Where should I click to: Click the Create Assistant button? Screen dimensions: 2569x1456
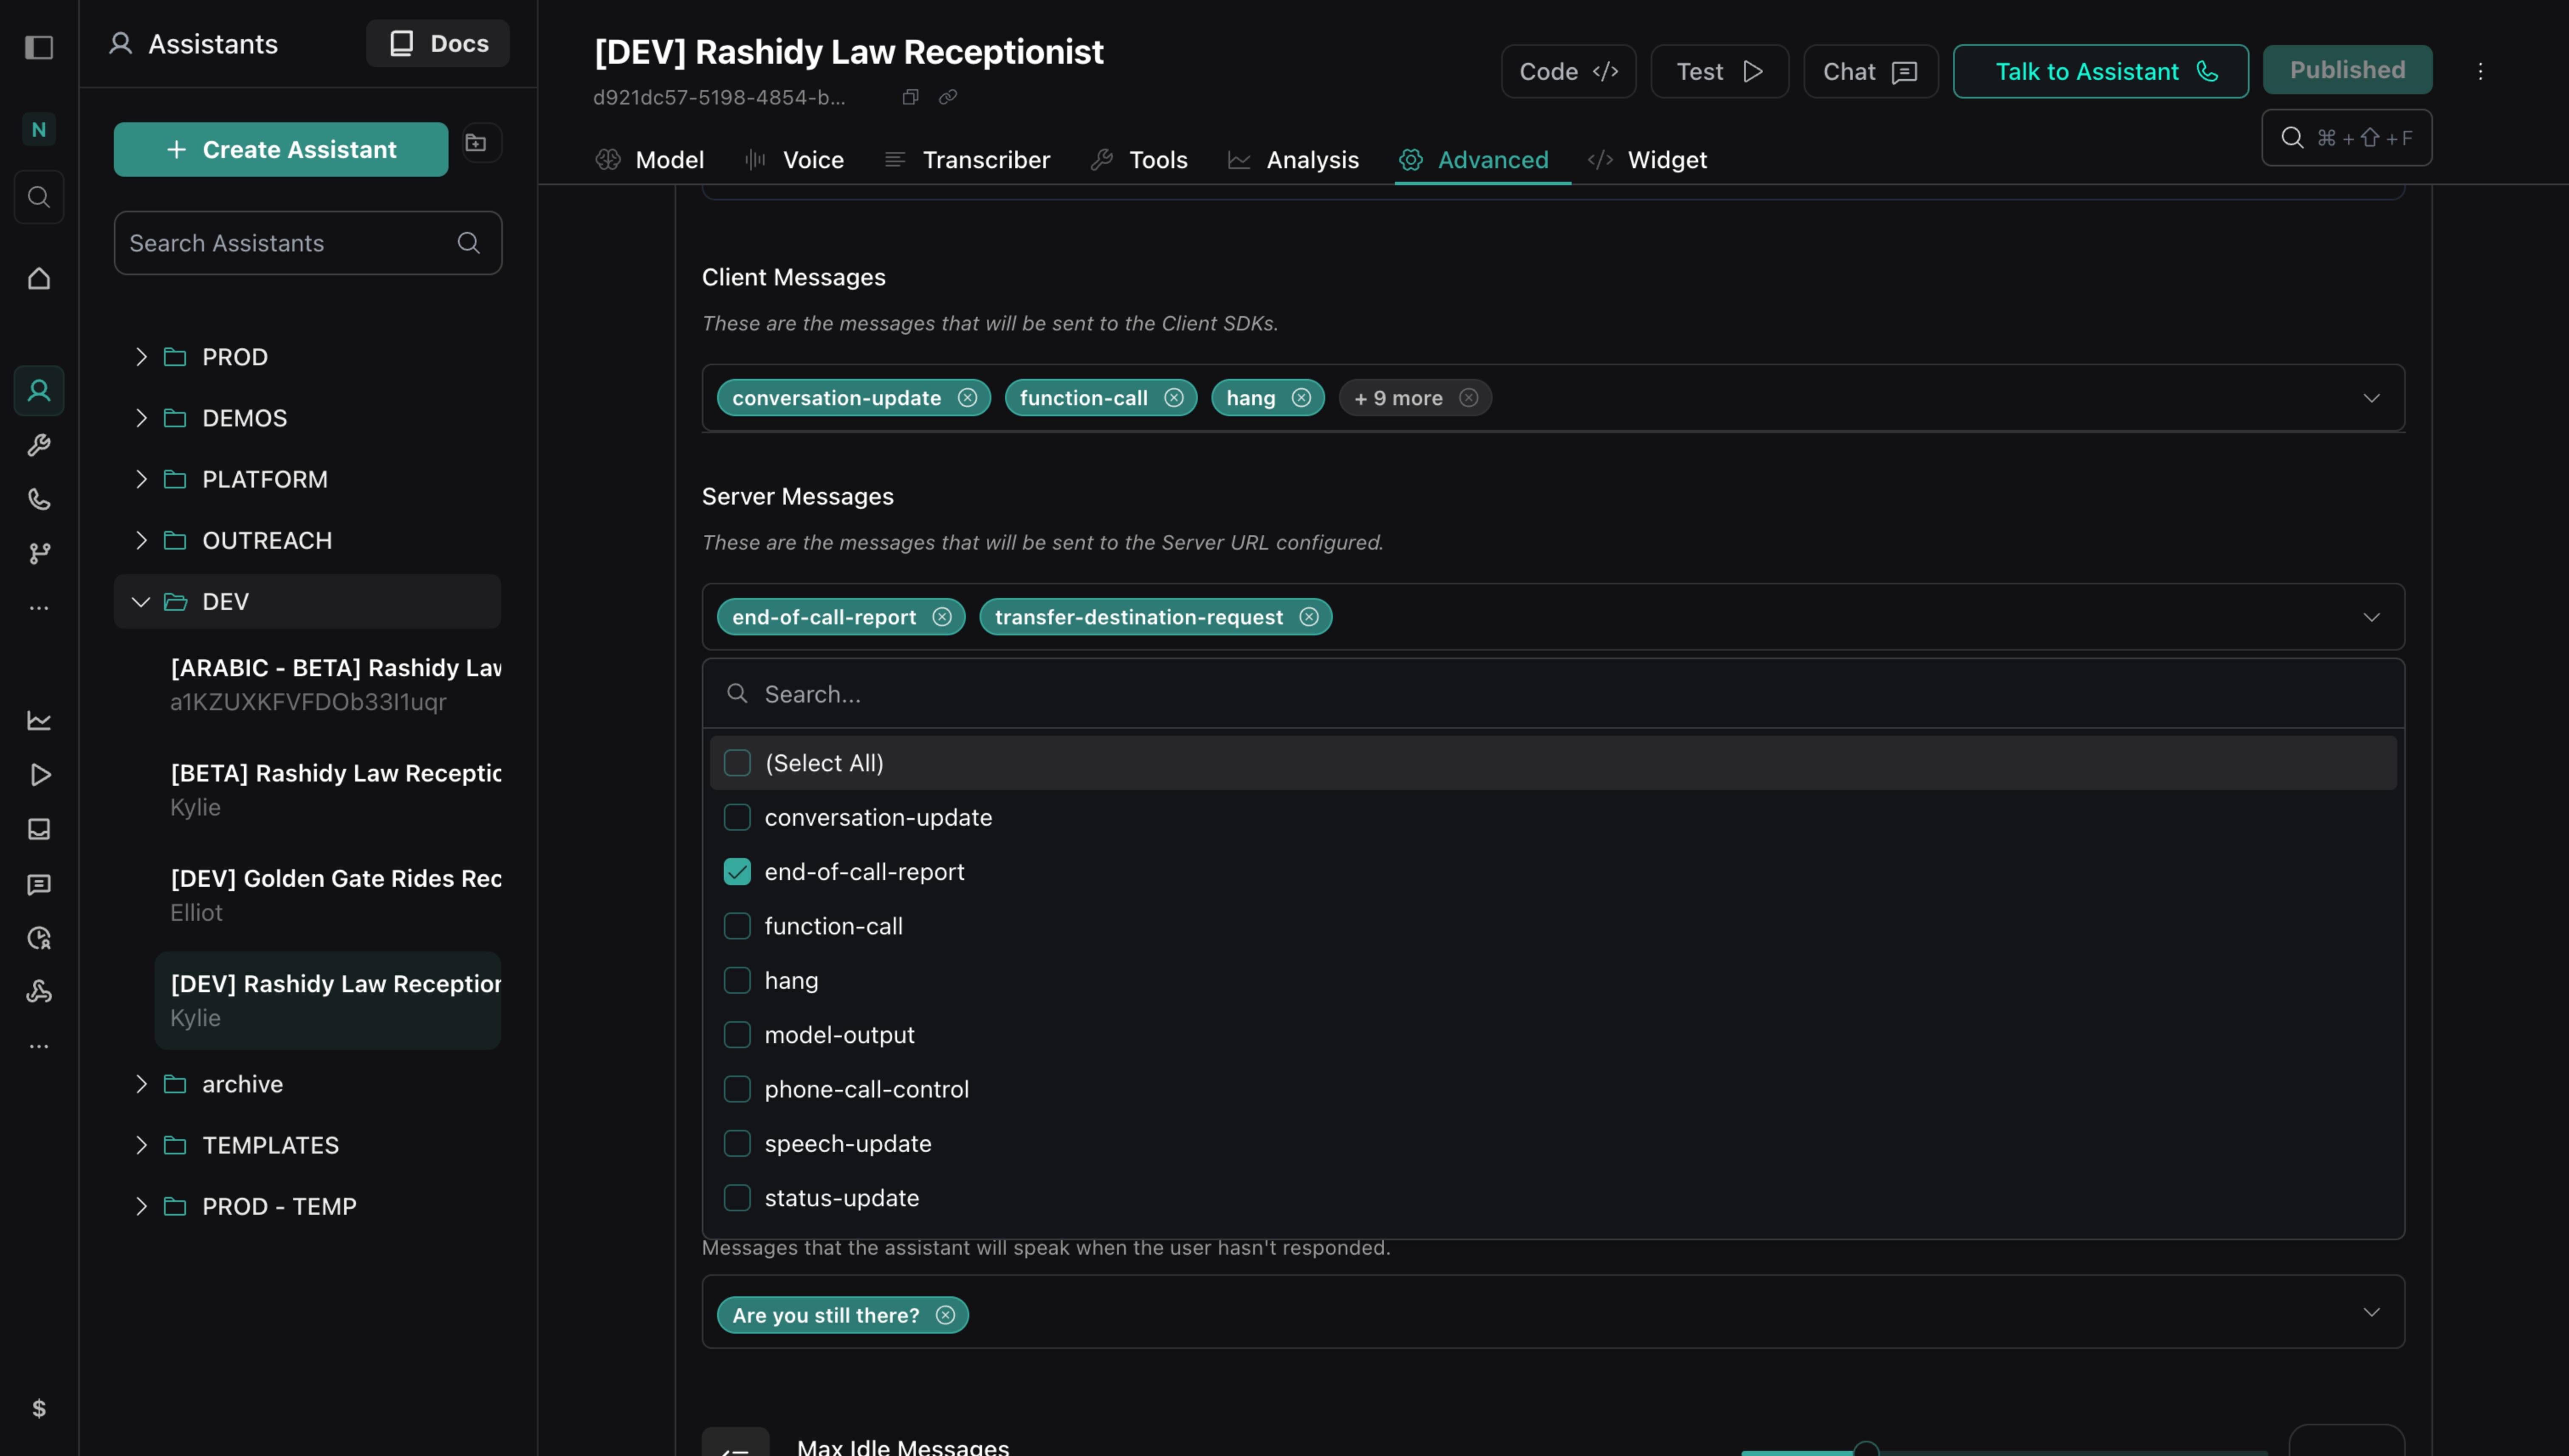(281, 149)
